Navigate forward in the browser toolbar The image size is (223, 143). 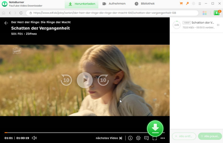pyautogui.click(x=15, y=13)
